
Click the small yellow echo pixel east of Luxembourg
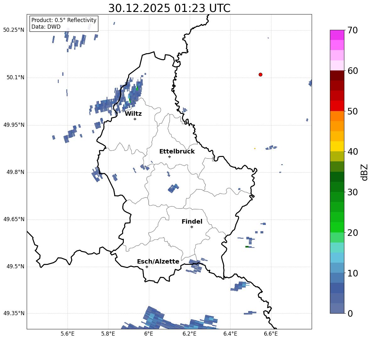pos(255,149)
